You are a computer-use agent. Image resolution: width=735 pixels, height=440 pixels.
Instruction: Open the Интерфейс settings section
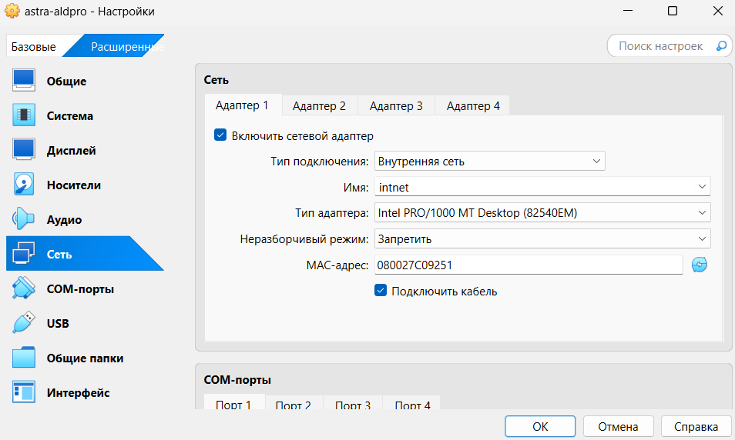pyautogui.click(x=85, y=393)
